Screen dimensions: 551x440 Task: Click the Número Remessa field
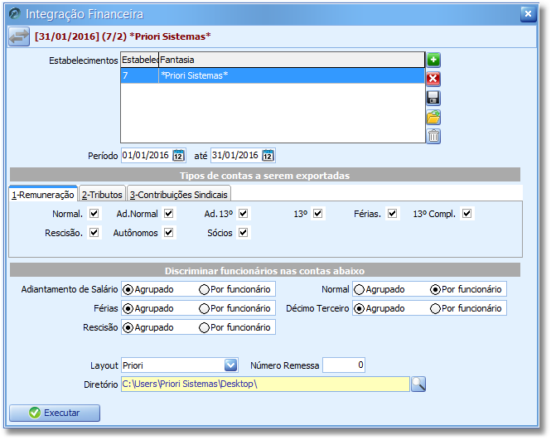tap(344, 365)
